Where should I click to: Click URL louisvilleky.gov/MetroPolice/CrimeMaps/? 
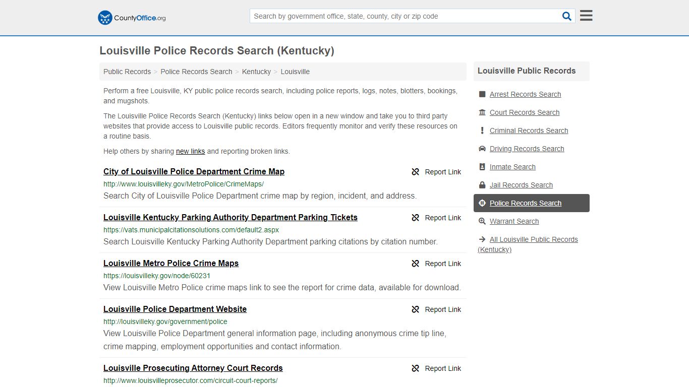[184, 184]
